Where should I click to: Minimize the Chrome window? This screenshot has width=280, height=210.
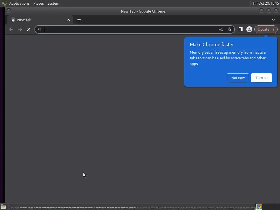pyautogui.click(x=261, y=11)
